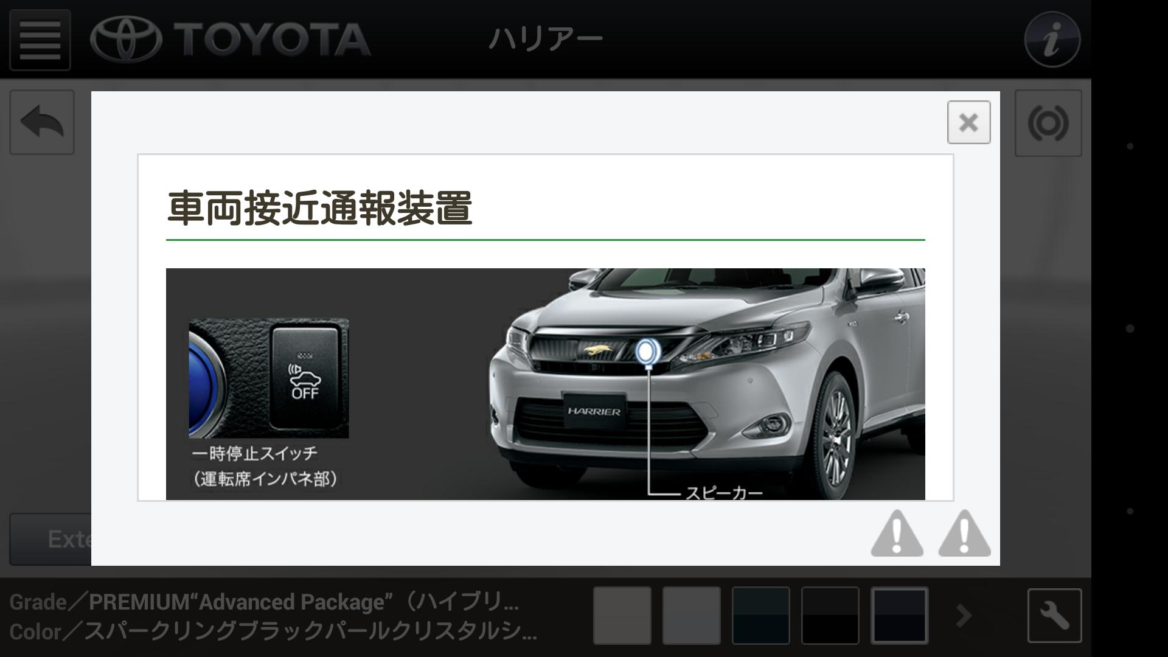Viewport: 1168px width, 657px height.
Task: Pick the fourth black color swatch
Action: (x=830, y=616)
